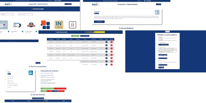Viewport: 206px width, 103px height.
Task: Click the small green start container button
Action: [x=43, y=91]
